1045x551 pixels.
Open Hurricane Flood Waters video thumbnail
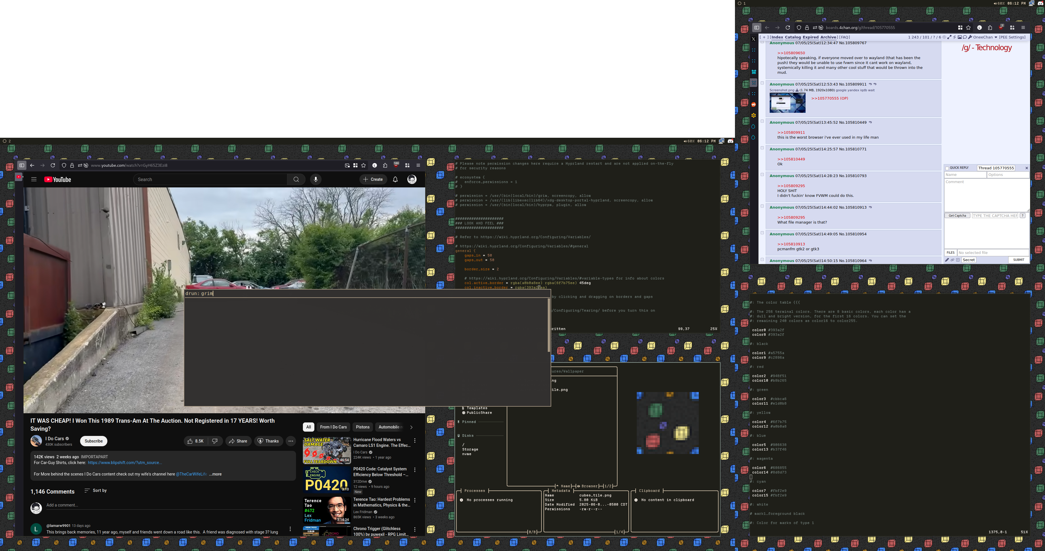327,451
